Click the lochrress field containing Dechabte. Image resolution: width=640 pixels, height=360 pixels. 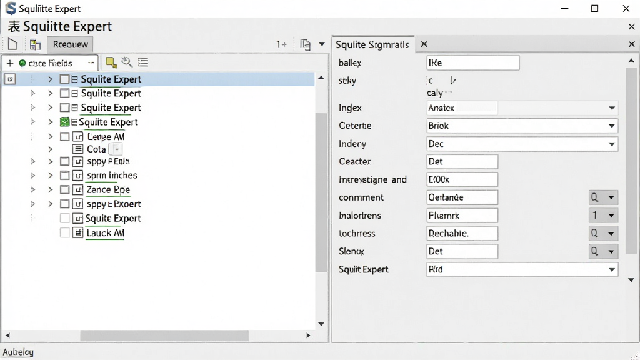[x=462, y=234]
